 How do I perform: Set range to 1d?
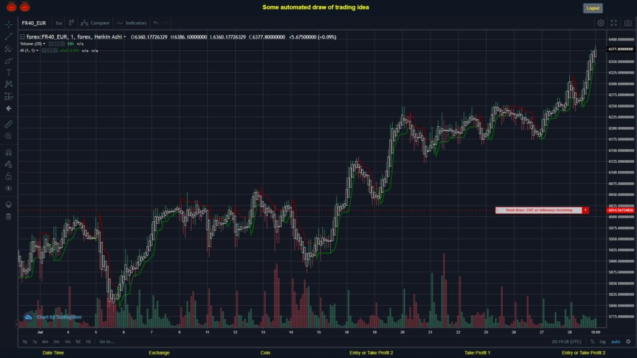pos(88,342)
